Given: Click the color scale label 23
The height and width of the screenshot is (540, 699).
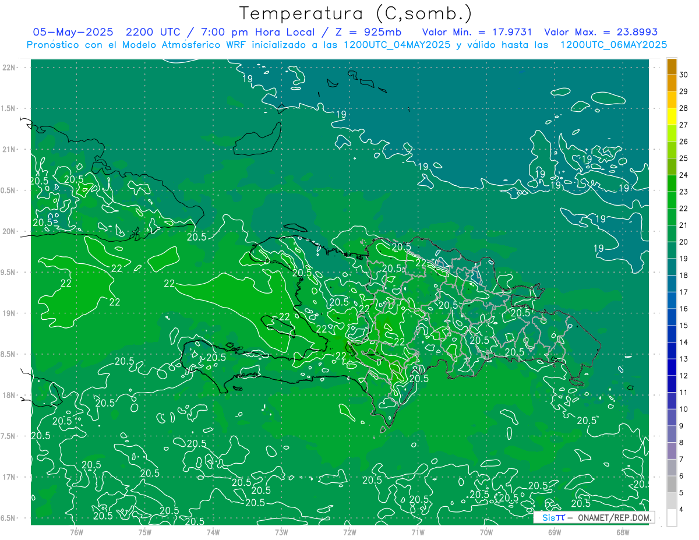Looking at the screenshot, I should [684, 192].
